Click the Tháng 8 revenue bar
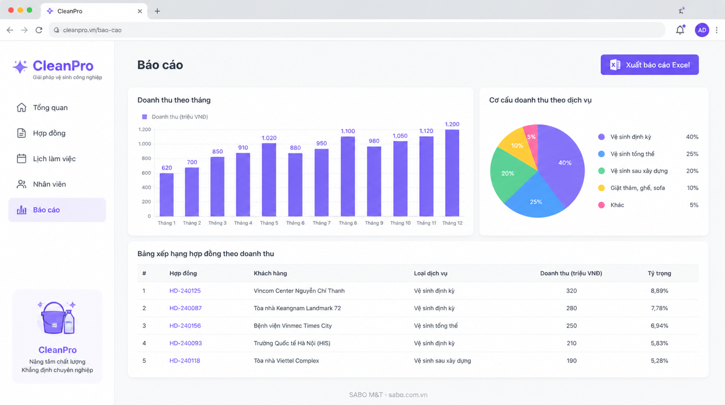Viewport: 725px width, 405px height. (x=348, y=177)
